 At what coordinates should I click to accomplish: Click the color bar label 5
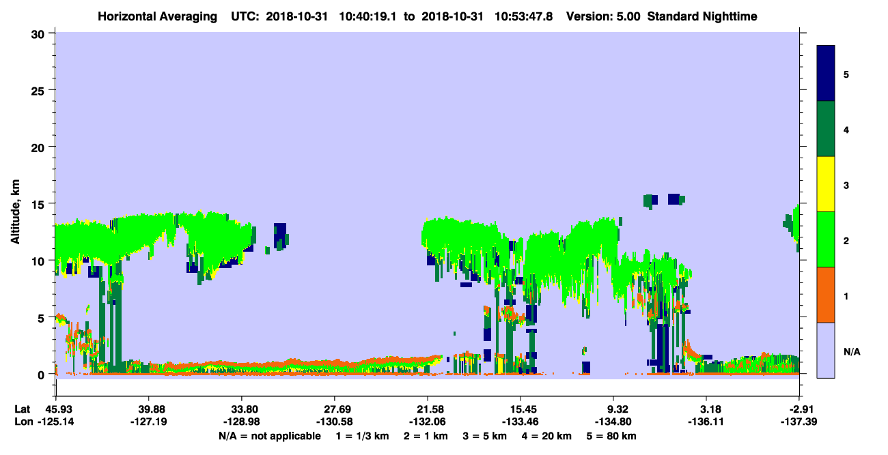coord(846,74)
